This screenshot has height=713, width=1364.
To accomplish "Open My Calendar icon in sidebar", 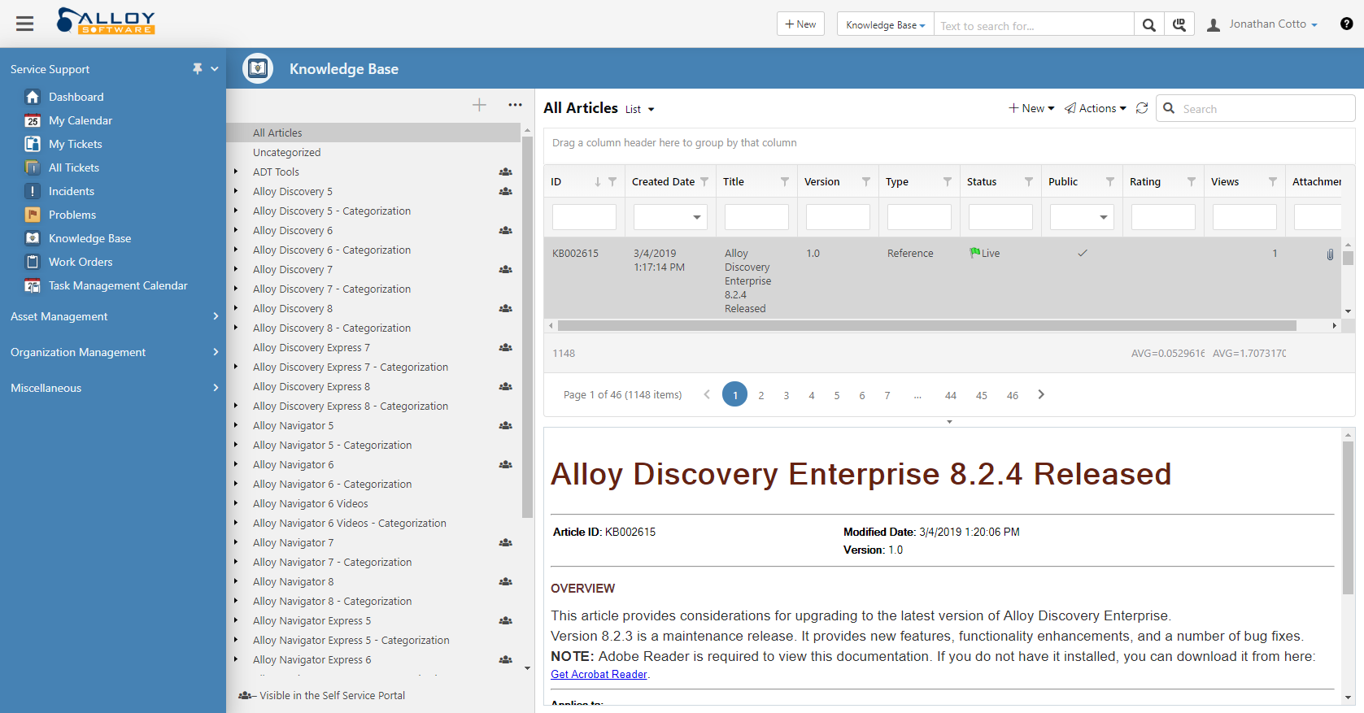I will click(33, 120).
